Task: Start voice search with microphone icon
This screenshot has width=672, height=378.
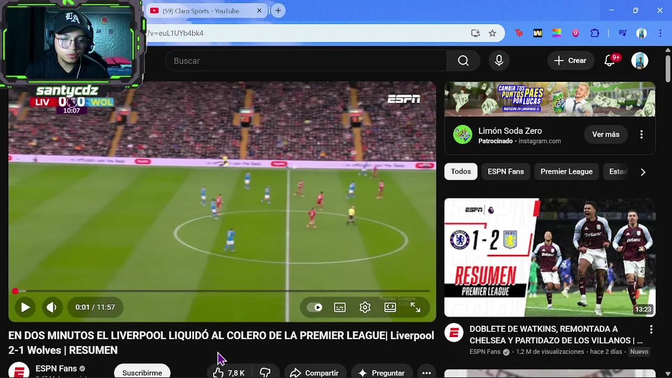Action: [499, 61]
